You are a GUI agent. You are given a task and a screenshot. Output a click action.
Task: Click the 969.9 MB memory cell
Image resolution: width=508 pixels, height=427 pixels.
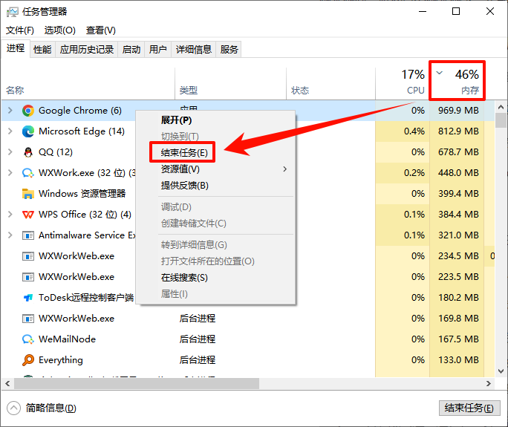coord(458,111)
